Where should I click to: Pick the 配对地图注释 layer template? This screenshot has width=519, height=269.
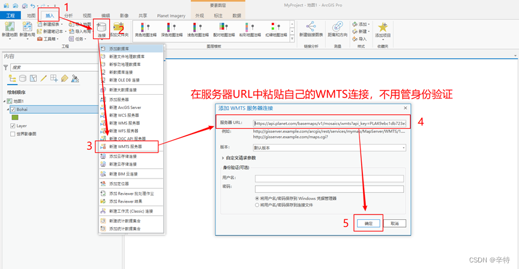224,30
